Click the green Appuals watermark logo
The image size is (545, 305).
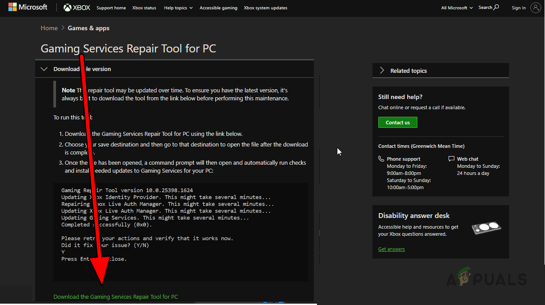465,274
